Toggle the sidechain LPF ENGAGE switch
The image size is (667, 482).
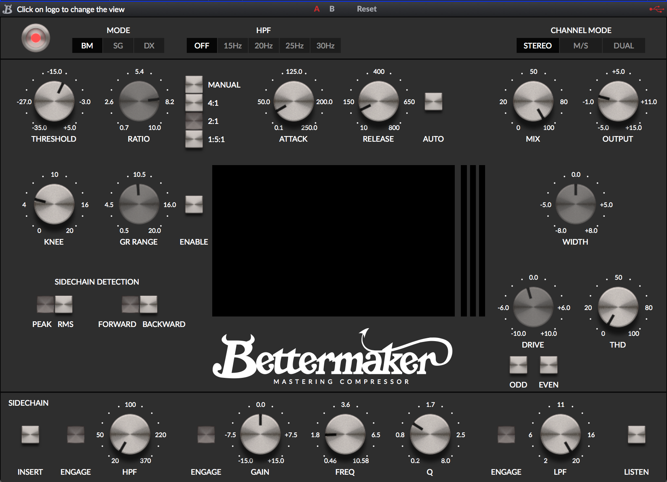[506, 434]
